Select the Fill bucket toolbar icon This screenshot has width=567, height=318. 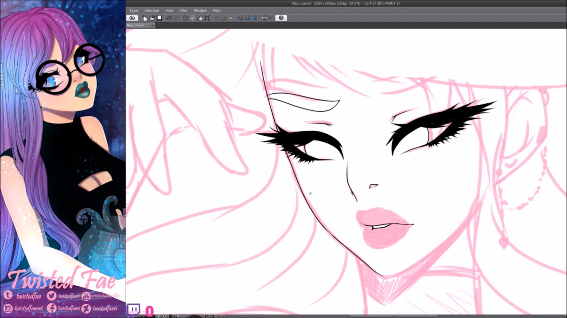click(x=200, y=18)
